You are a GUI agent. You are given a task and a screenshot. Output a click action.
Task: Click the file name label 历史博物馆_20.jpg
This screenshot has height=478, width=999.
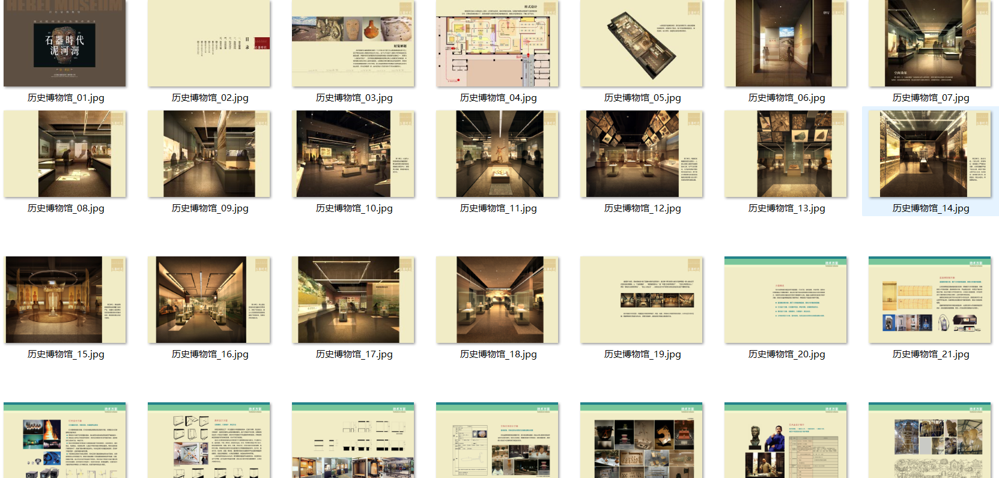786,354
